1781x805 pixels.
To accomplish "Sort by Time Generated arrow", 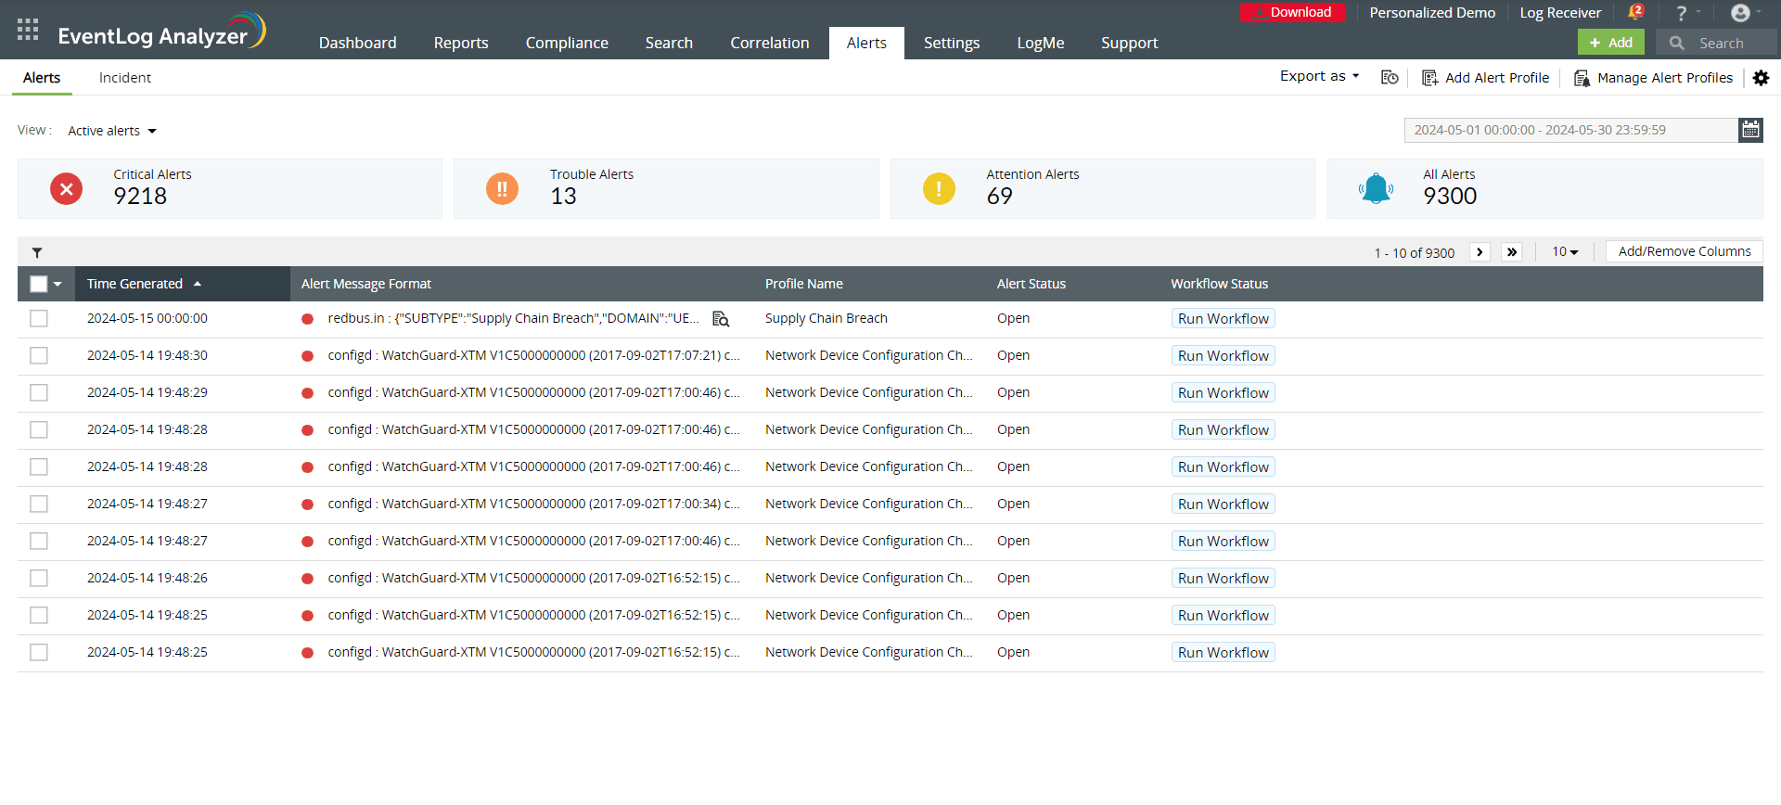I will [x=198, y=284].
